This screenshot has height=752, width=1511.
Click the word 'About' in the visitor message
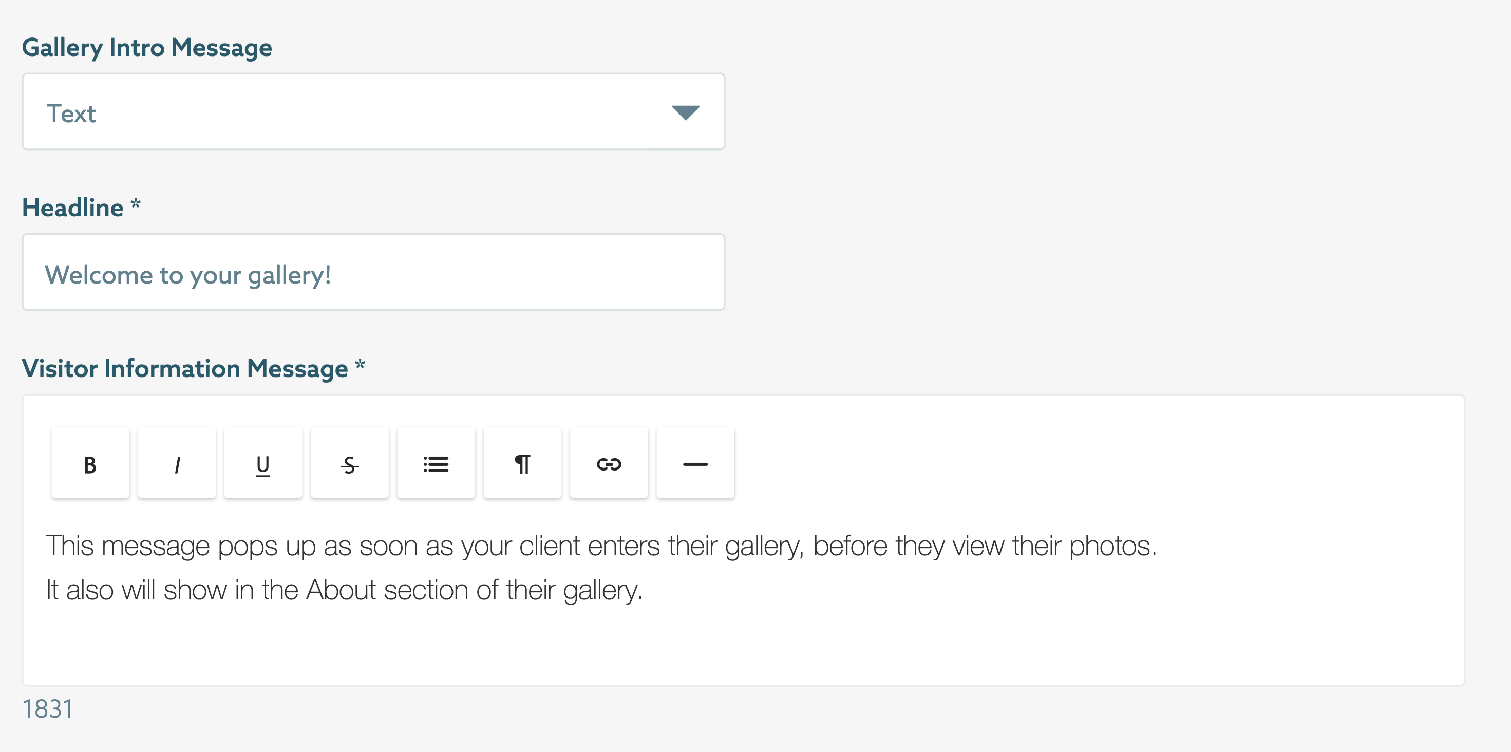(341, 590)
